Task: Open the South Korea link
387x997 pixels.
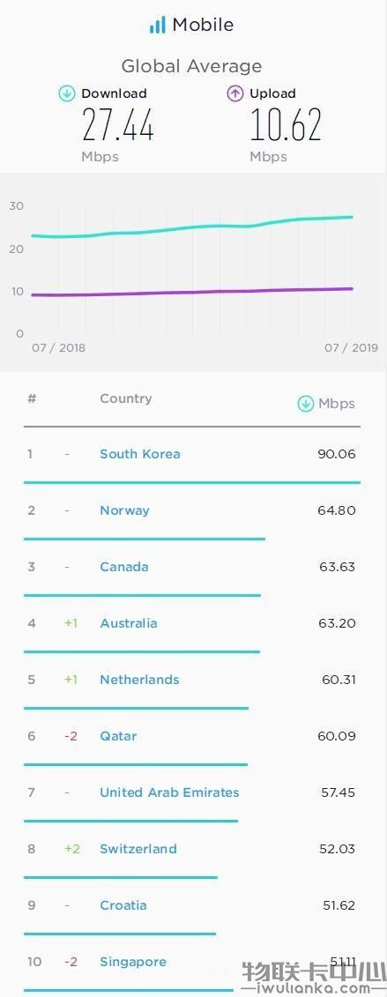Action: click(140, 454)
